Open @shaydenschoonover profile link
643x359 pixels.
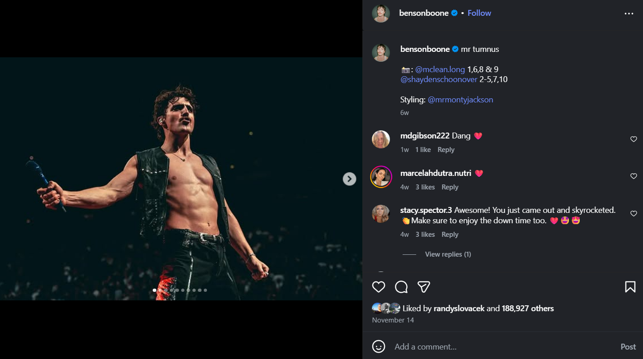coord(439,79)
